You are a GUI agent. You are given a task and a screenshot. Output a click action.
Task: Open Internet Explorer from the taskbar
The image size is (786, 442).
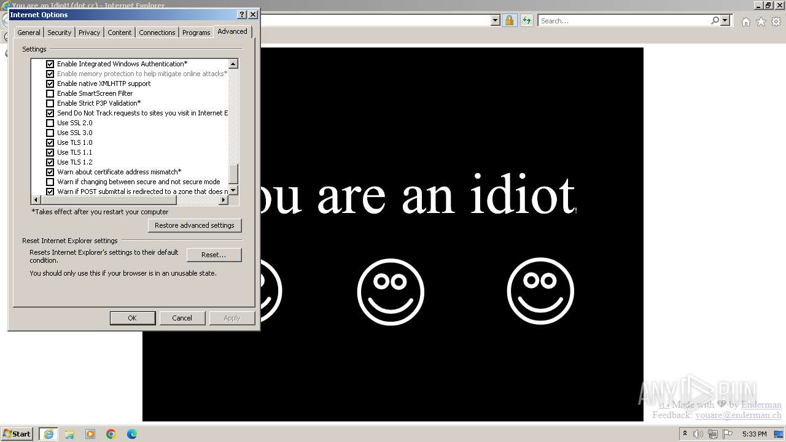point(49,434)
